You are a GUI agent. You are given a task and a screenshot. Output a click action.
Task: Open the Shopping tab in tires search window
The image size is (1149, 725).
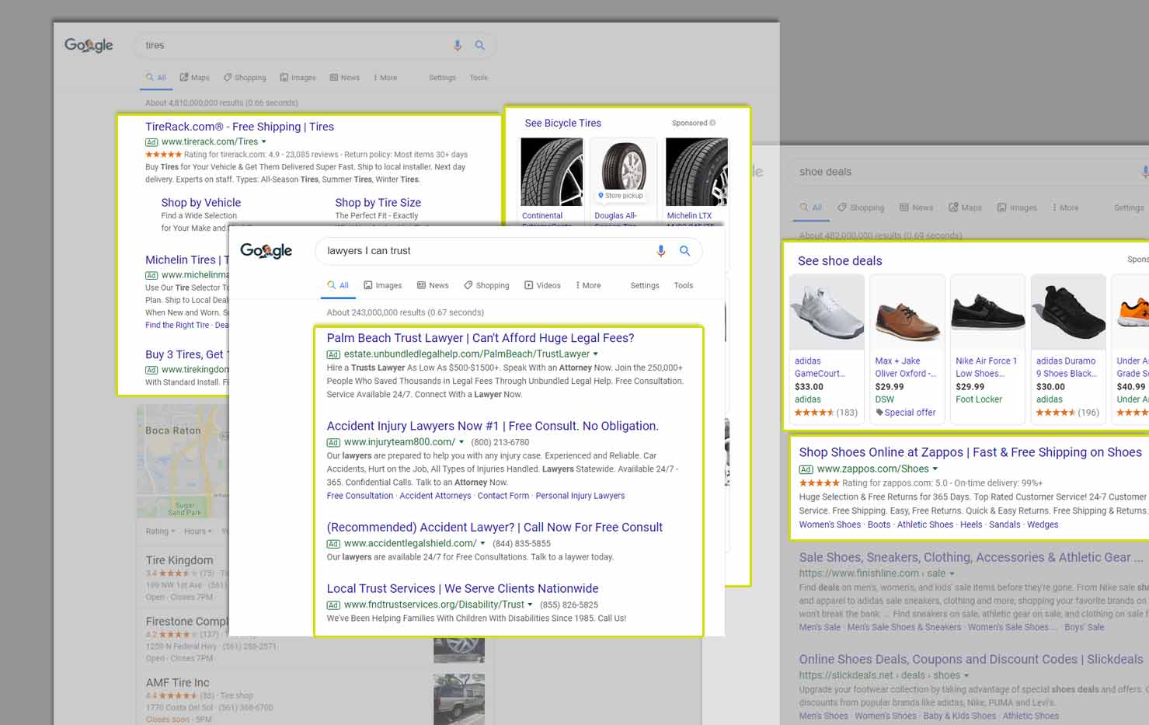coord(245,78)
